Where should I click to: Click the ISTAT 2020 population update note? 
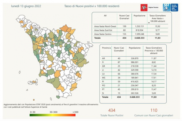point(51,106)
